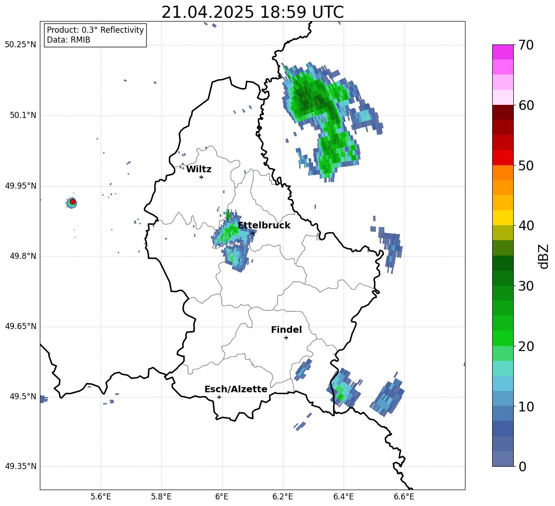Click the 49.5°N latitude label
This screenshot has height=506, width=555.
pos(23,396)
